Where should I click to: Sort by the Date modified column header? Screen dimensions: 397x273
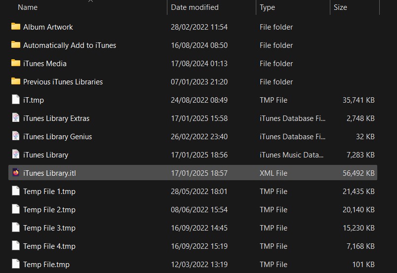tap(195, 7)
